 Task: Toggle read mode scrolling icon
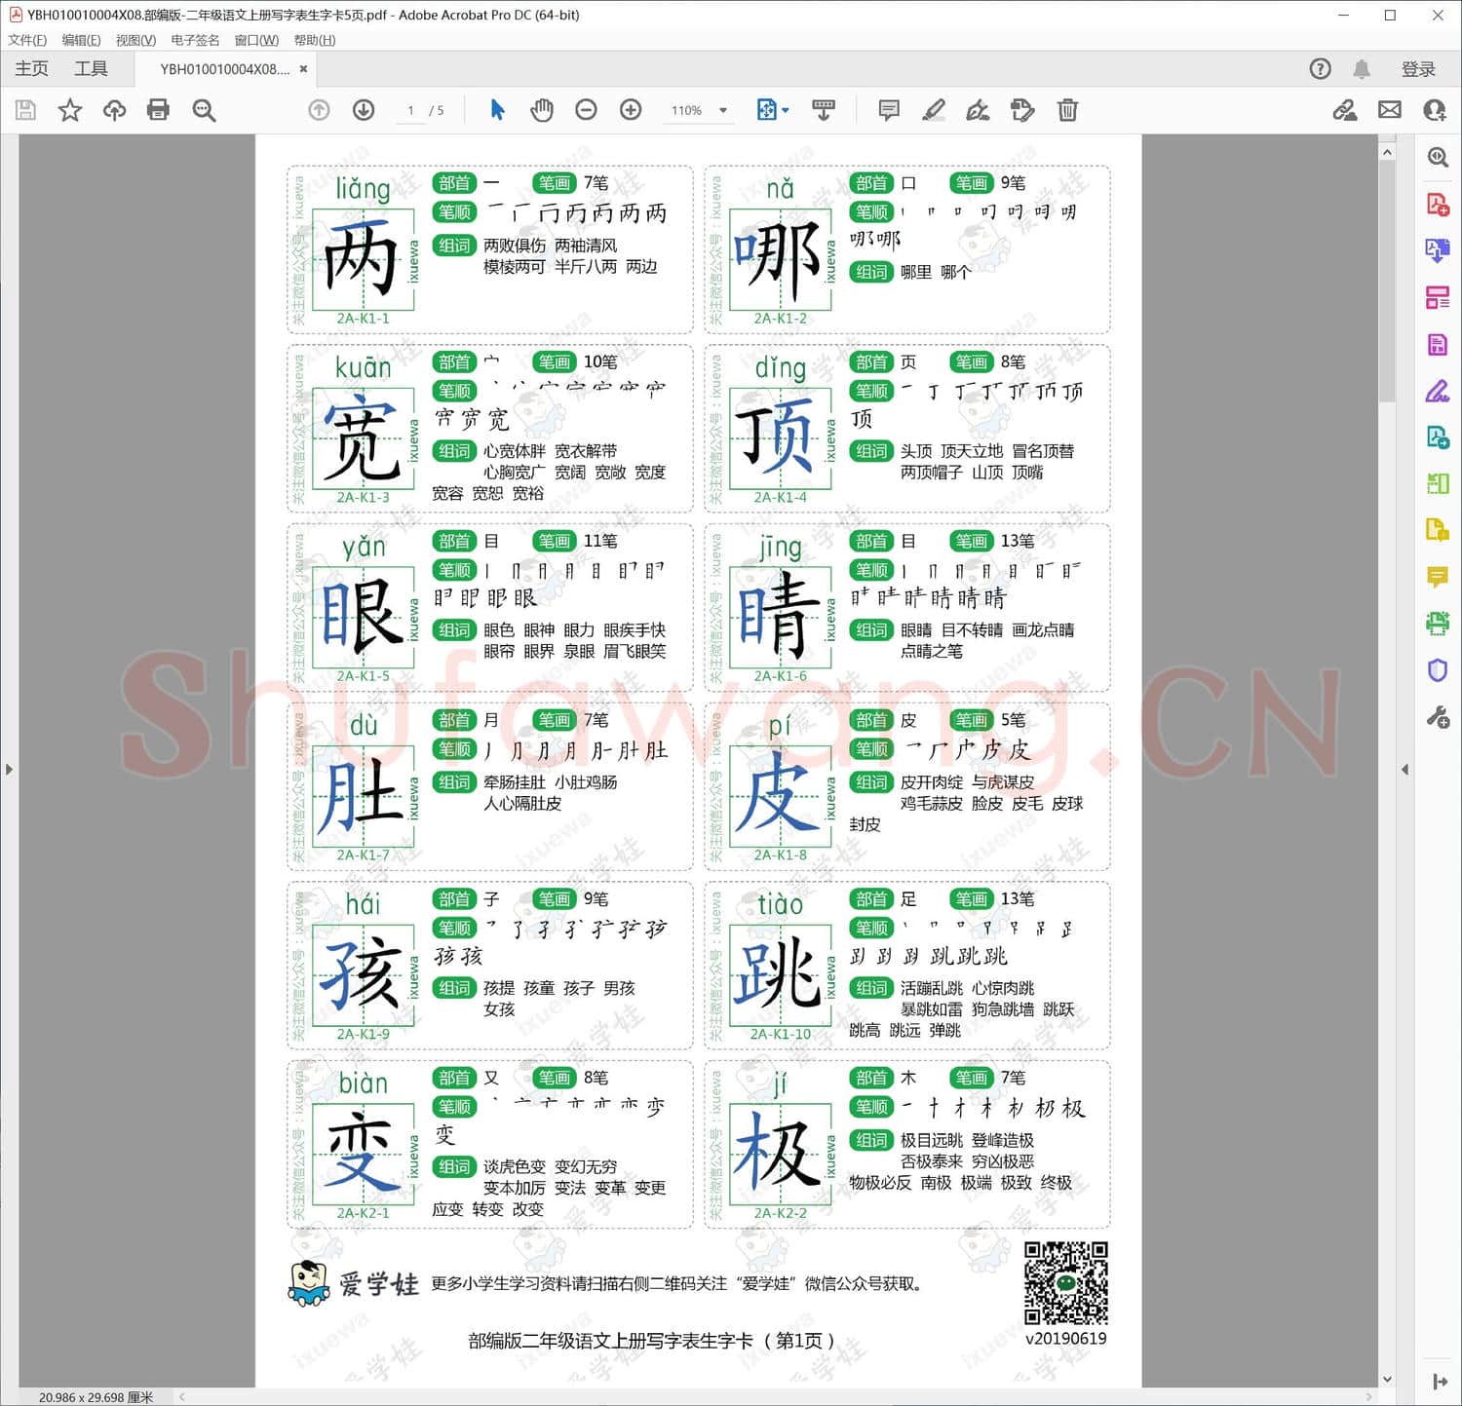click(x=824, y=110)
